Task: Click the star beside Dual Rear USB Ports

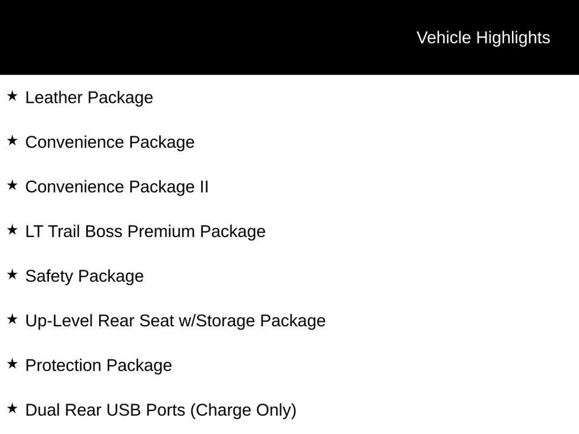Action: point(12,409)
